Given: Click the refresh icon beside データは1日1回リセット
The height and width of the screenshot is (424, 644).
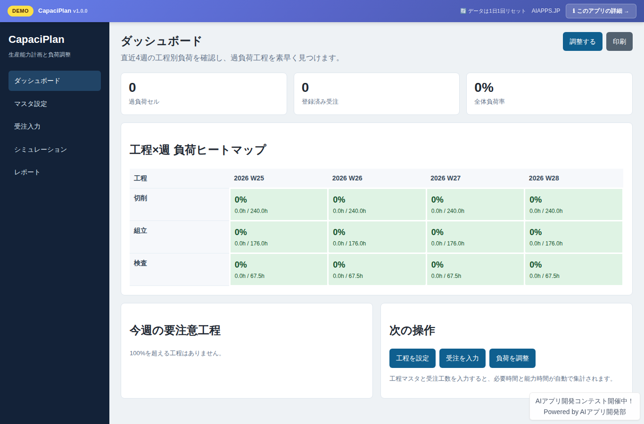Looking at the screenshot, I should pos(463,11).
